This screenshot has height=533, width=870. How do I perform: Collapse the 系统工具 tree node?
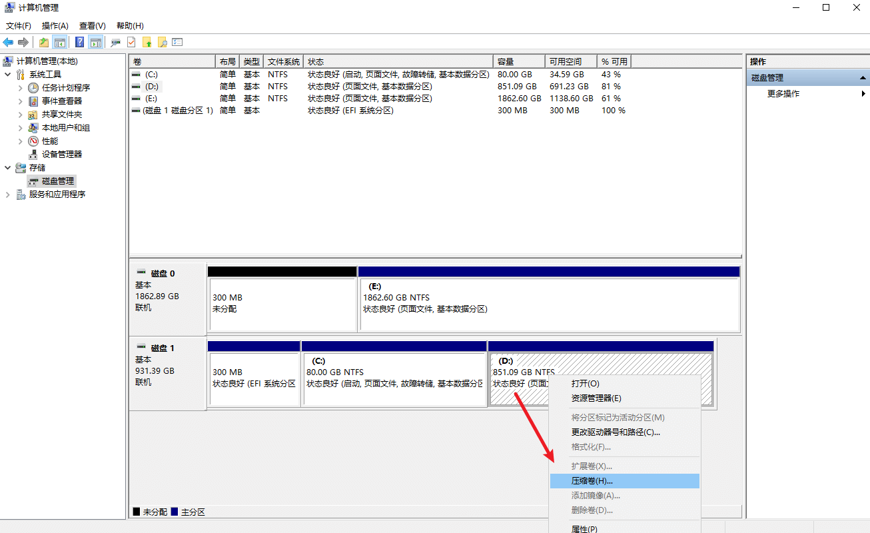(x=7, y=75)
